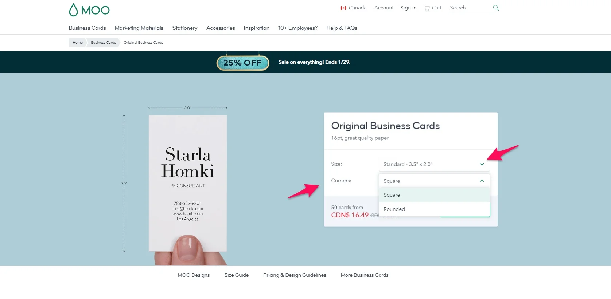This screenshot has width=611, height=299.
Task: Click the Account link
Action: [x=384, y=8]
